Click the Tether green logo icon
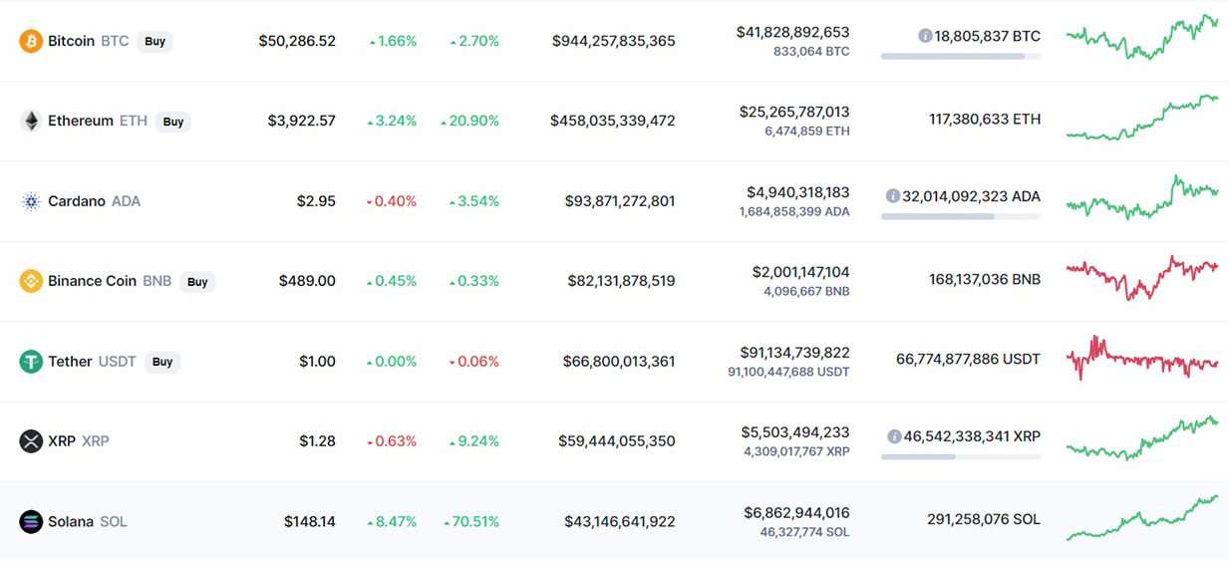This screenshot has width=1229, height=561. [31, 362]
